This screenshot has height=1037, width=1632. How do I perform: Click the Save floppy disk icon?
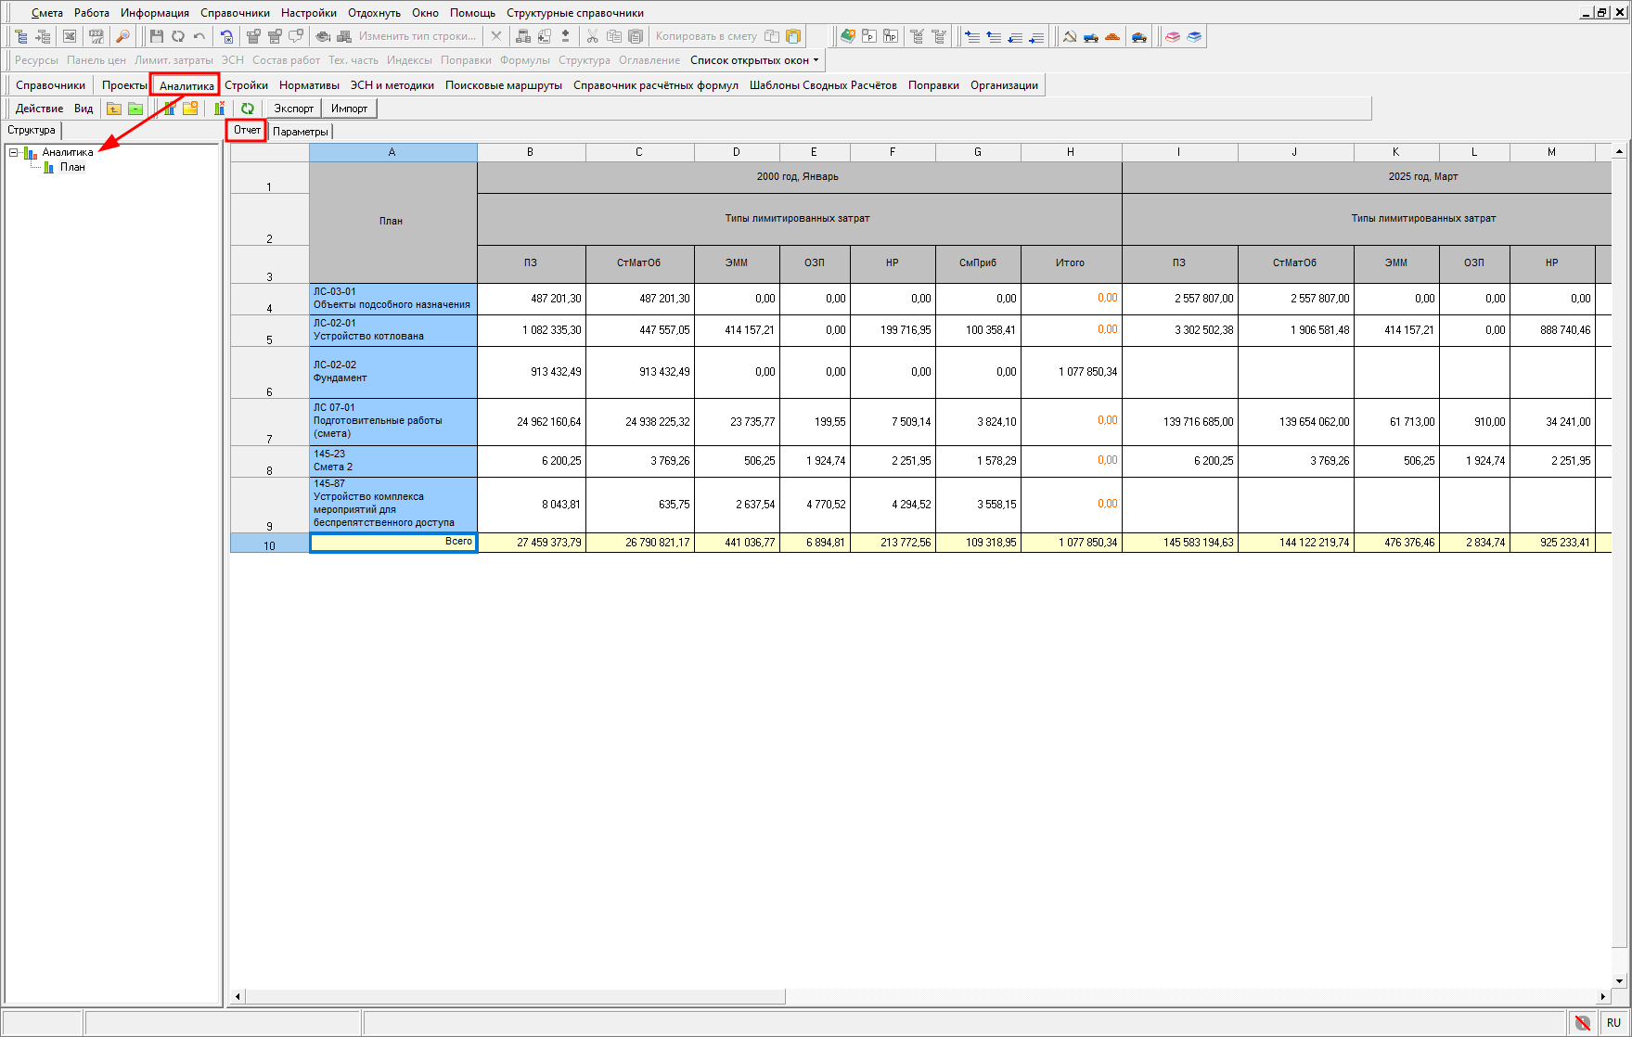coord(156,36)
